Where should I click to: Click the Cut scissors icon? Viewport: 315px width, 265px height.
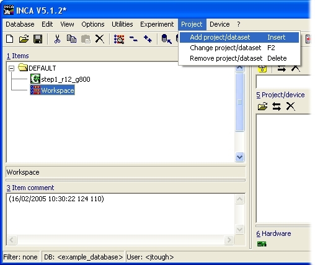(57, 39)
